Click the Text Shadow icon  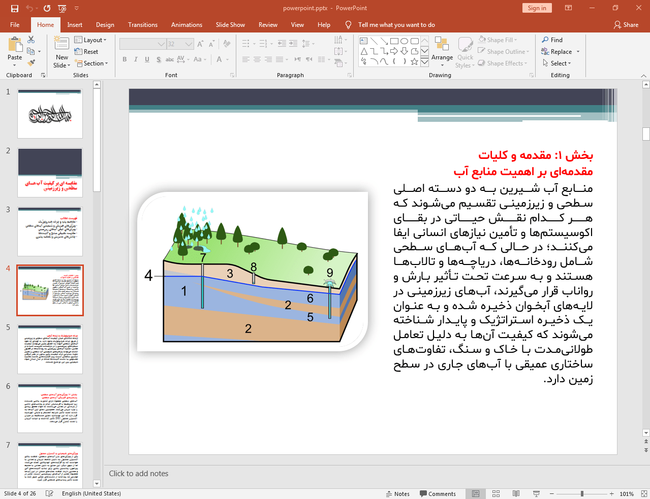pos(159,59)
